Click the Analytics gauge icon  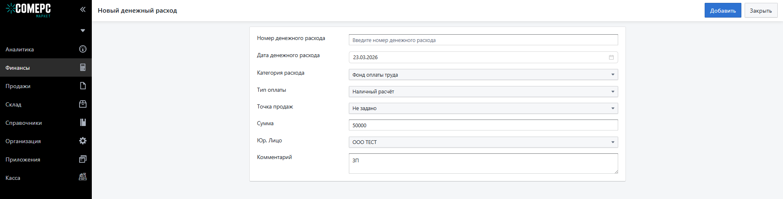coord(83,49)
